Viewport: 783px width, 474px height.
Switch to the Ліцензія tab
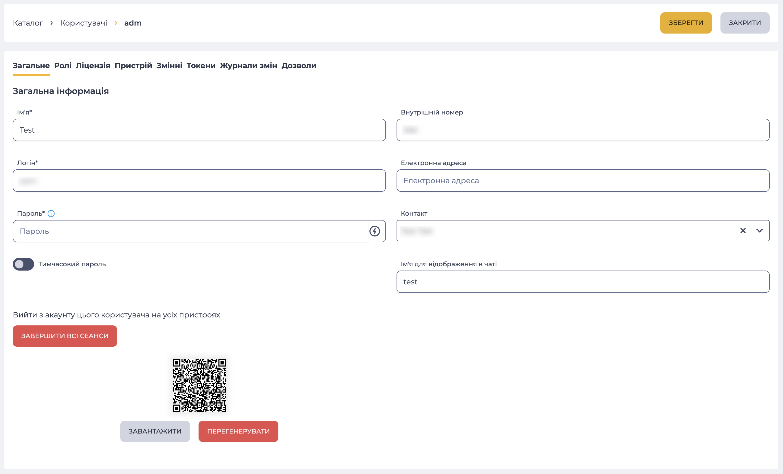click(x=93, y=66)
